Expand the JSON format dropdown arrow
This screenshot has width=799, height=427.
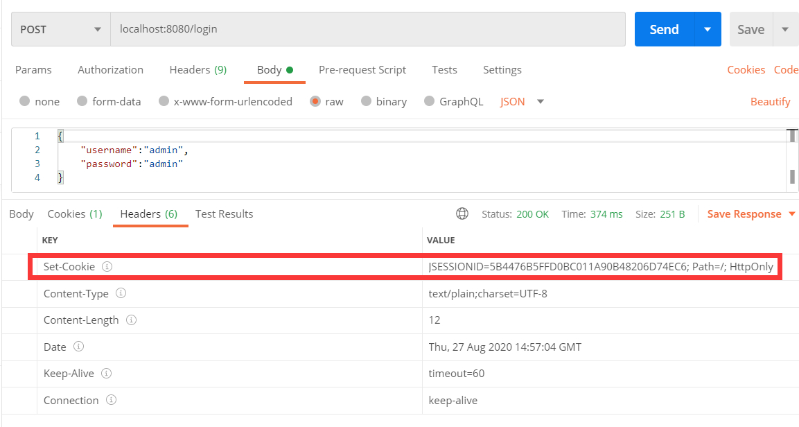coord(541,101)
